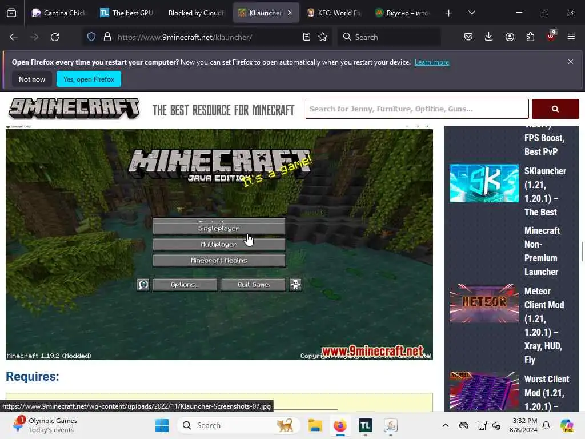The height and width of the screenshot is (439, 585).
Task: Close the KLauncher tab
Action: point(290,13)
